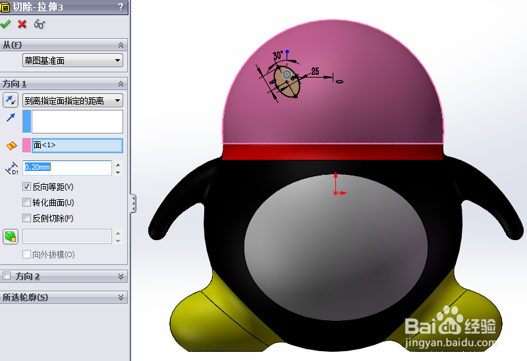Click the 面<1> face selection box
Image resolution: width=527 pixels, height=361 pixels.
[77, 145]
